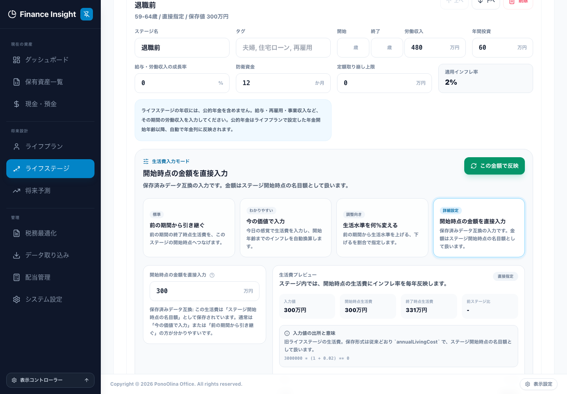Viewport: 567px width, 394px height.
Task: Open 税務最適化 in the sidebar
Action: 50,233
